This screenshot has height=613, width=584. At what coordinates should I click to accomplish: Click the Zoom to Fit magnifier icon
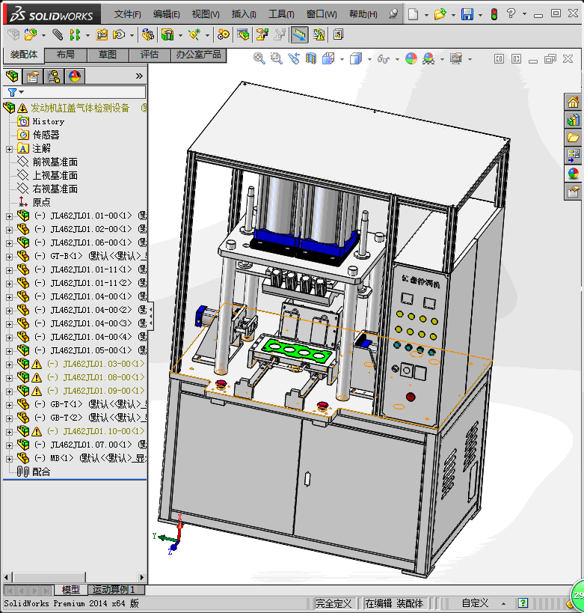(x=259, y=58)
